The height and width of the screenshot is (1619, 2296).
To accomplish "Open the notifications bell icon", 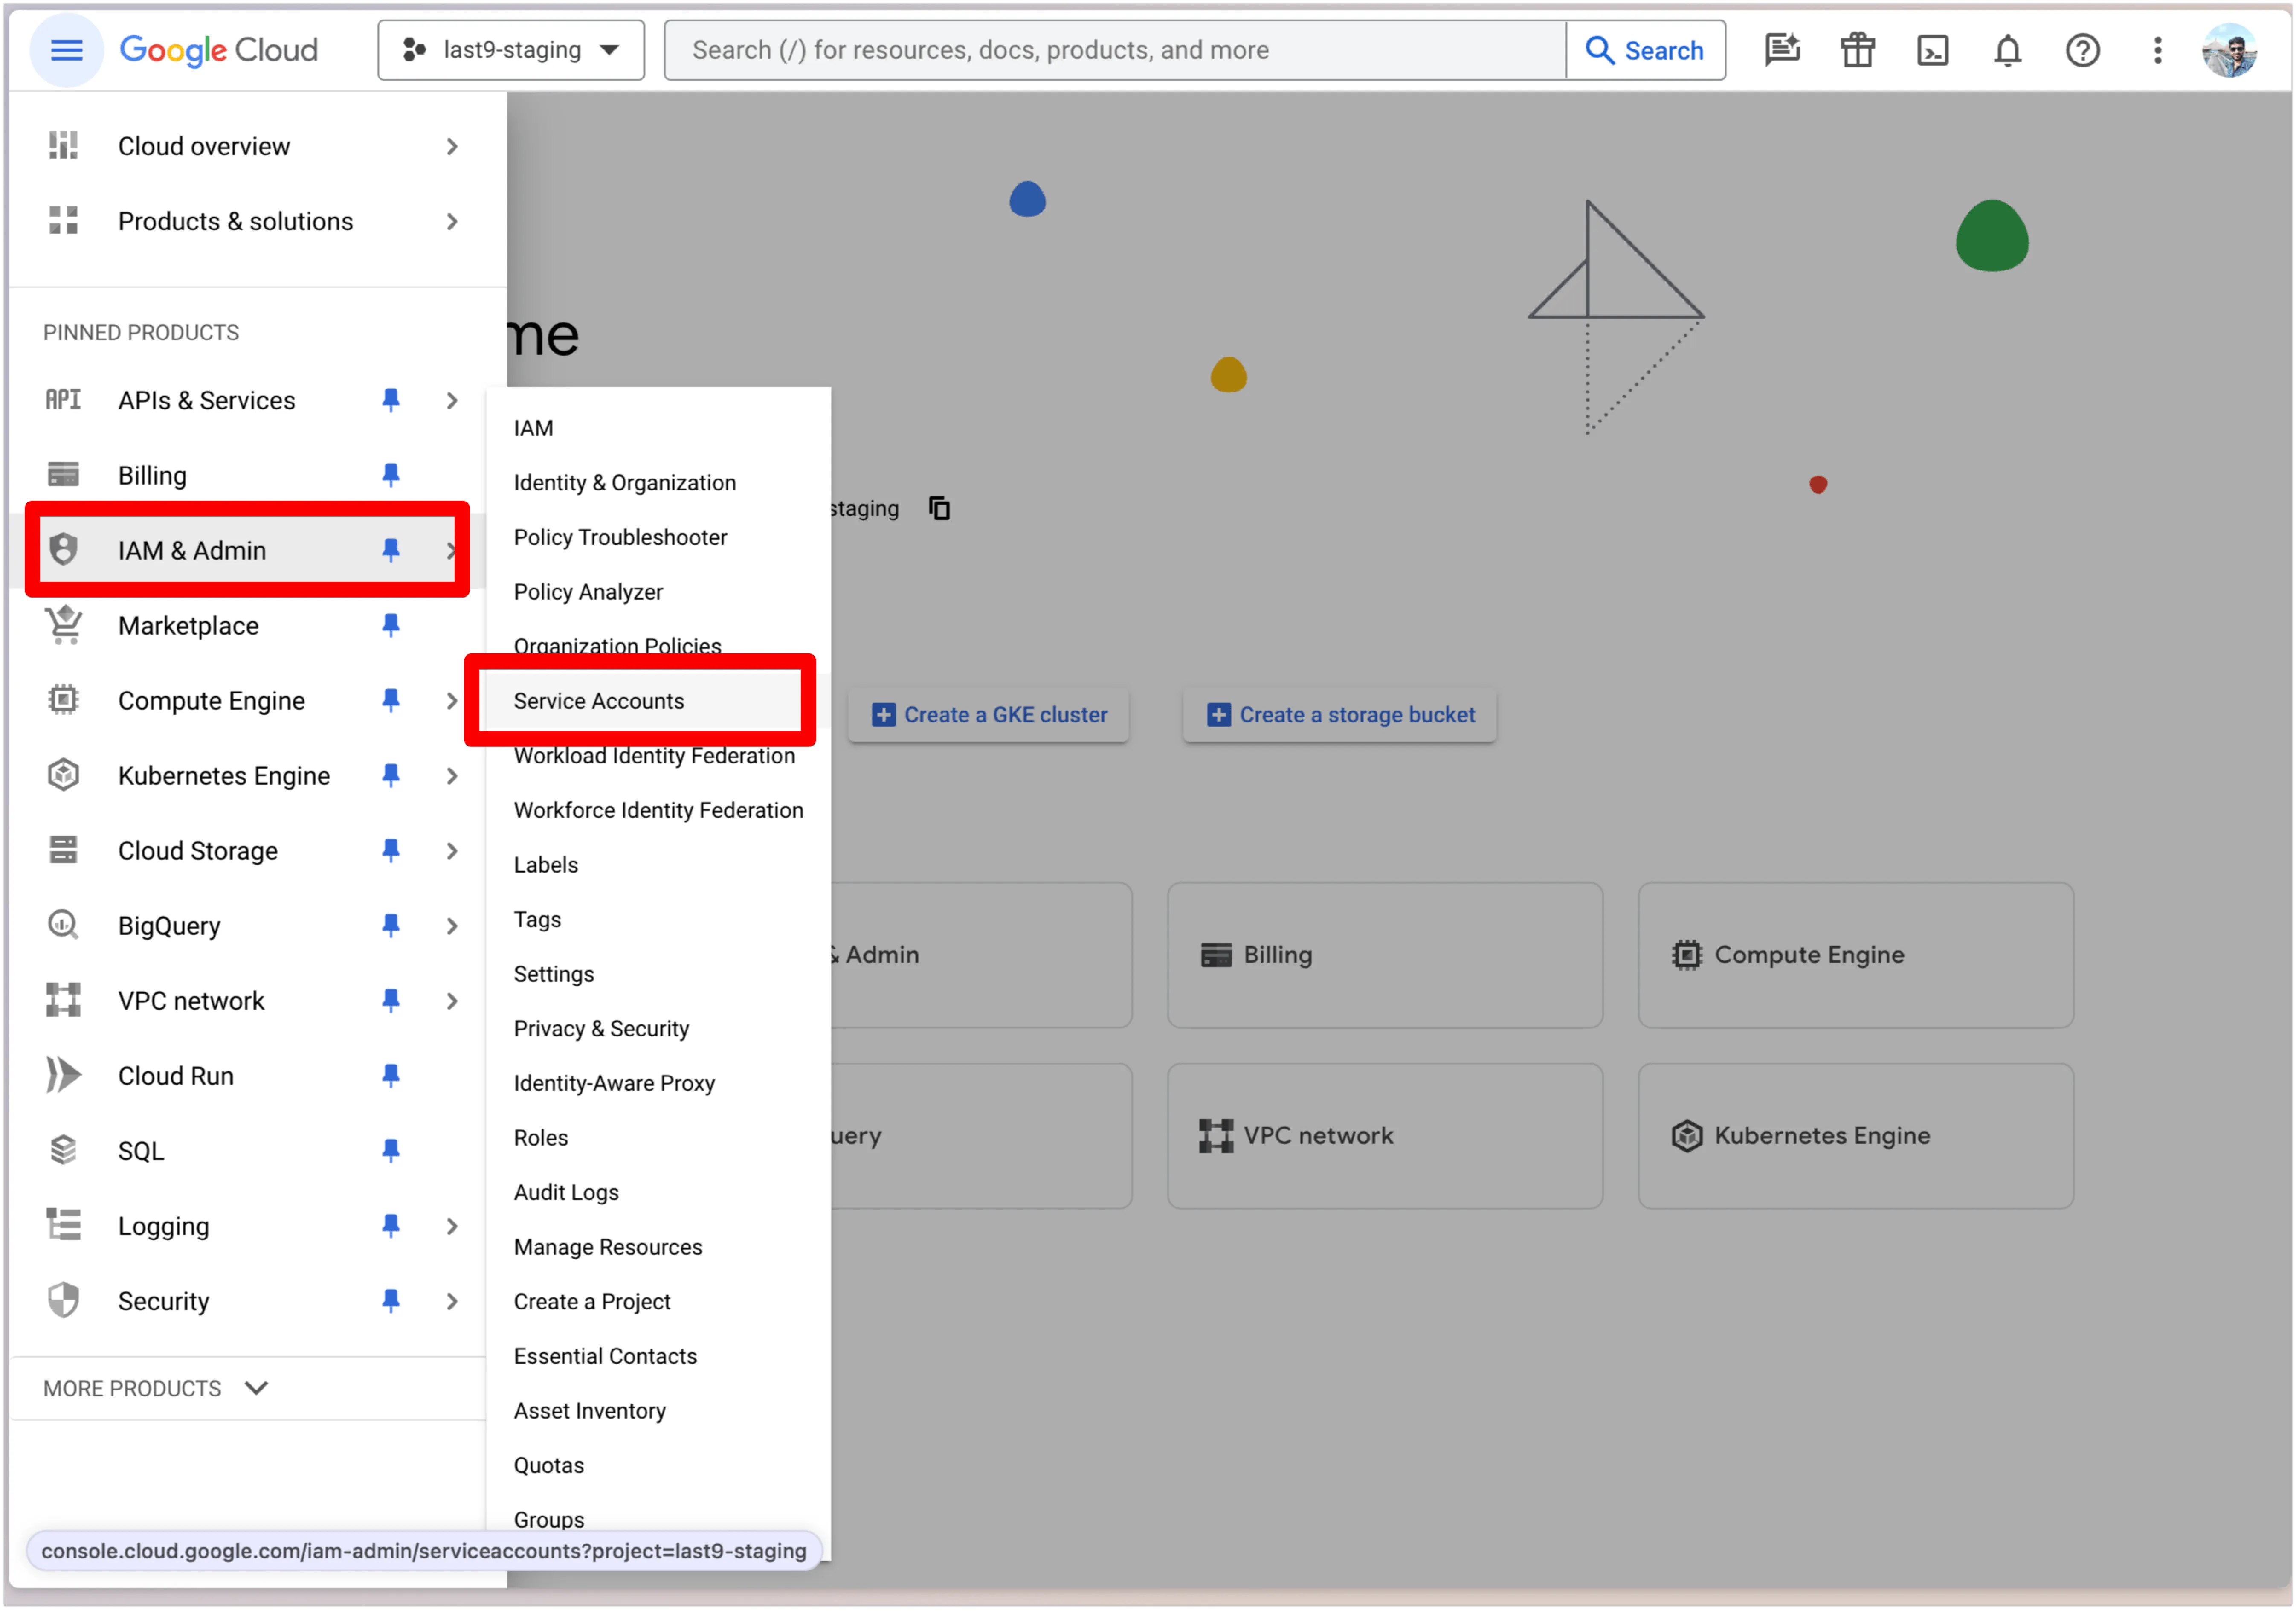I will (x=2007, y=50).
